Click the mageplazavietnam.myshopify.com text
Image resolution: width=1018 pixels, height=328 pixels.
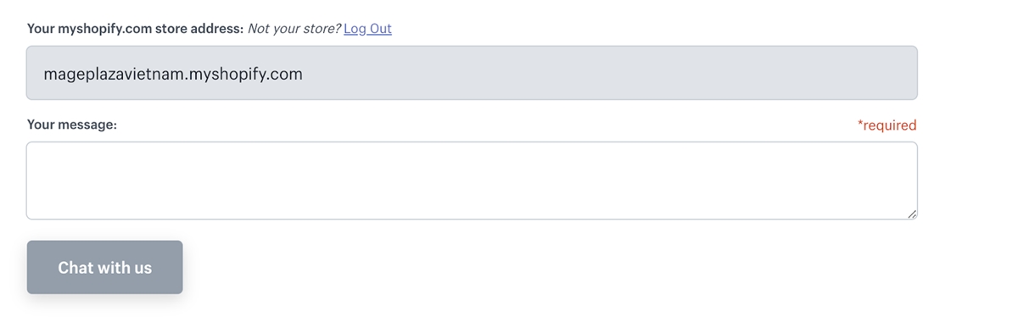click(173, 74)
